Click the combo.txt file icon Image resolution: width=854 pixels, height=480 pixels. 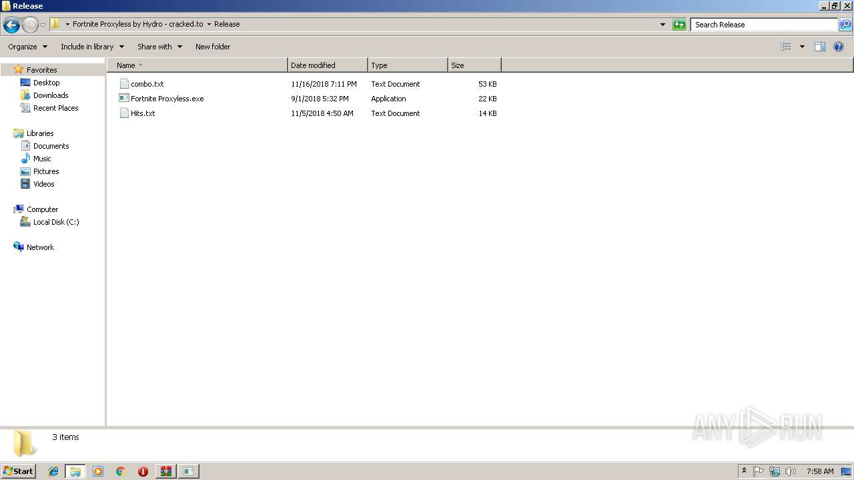click(123, 84)
